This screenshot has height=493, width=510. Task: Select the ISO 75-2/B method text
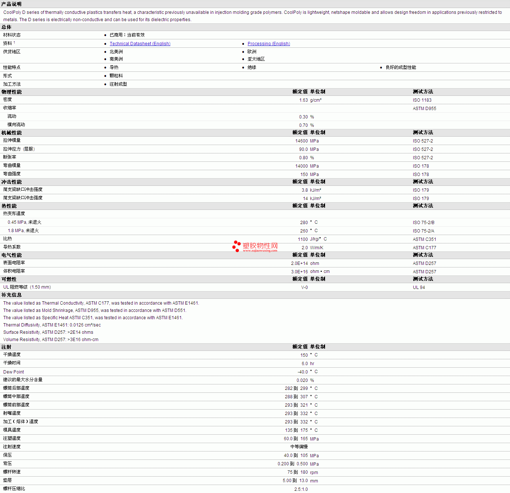(424, 223)
